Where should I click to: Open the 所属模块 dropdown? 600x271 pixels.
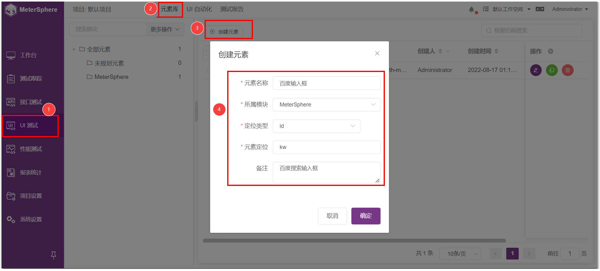tap(327, 105)
